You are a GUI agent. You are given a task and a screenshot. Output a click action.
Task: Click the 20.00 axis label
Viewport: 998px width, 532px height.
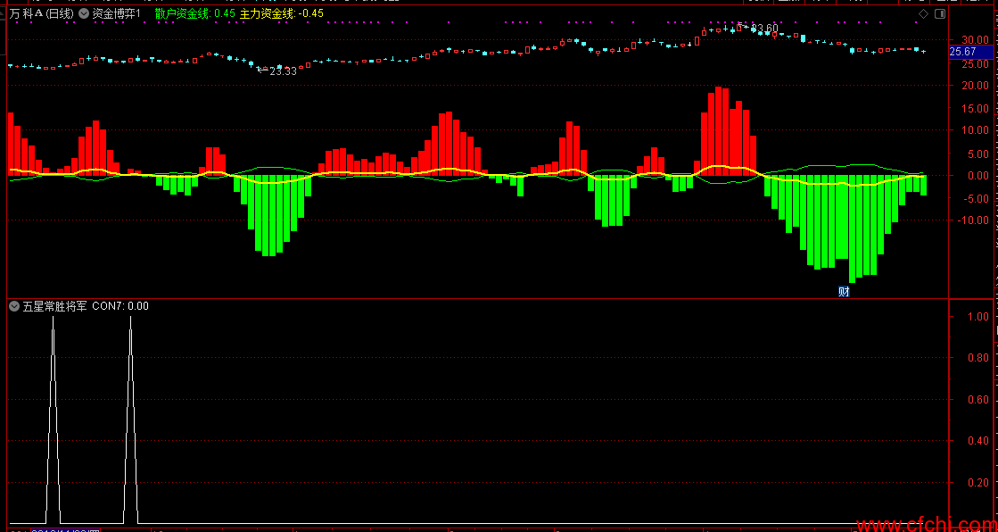click(x=976, y=86)
